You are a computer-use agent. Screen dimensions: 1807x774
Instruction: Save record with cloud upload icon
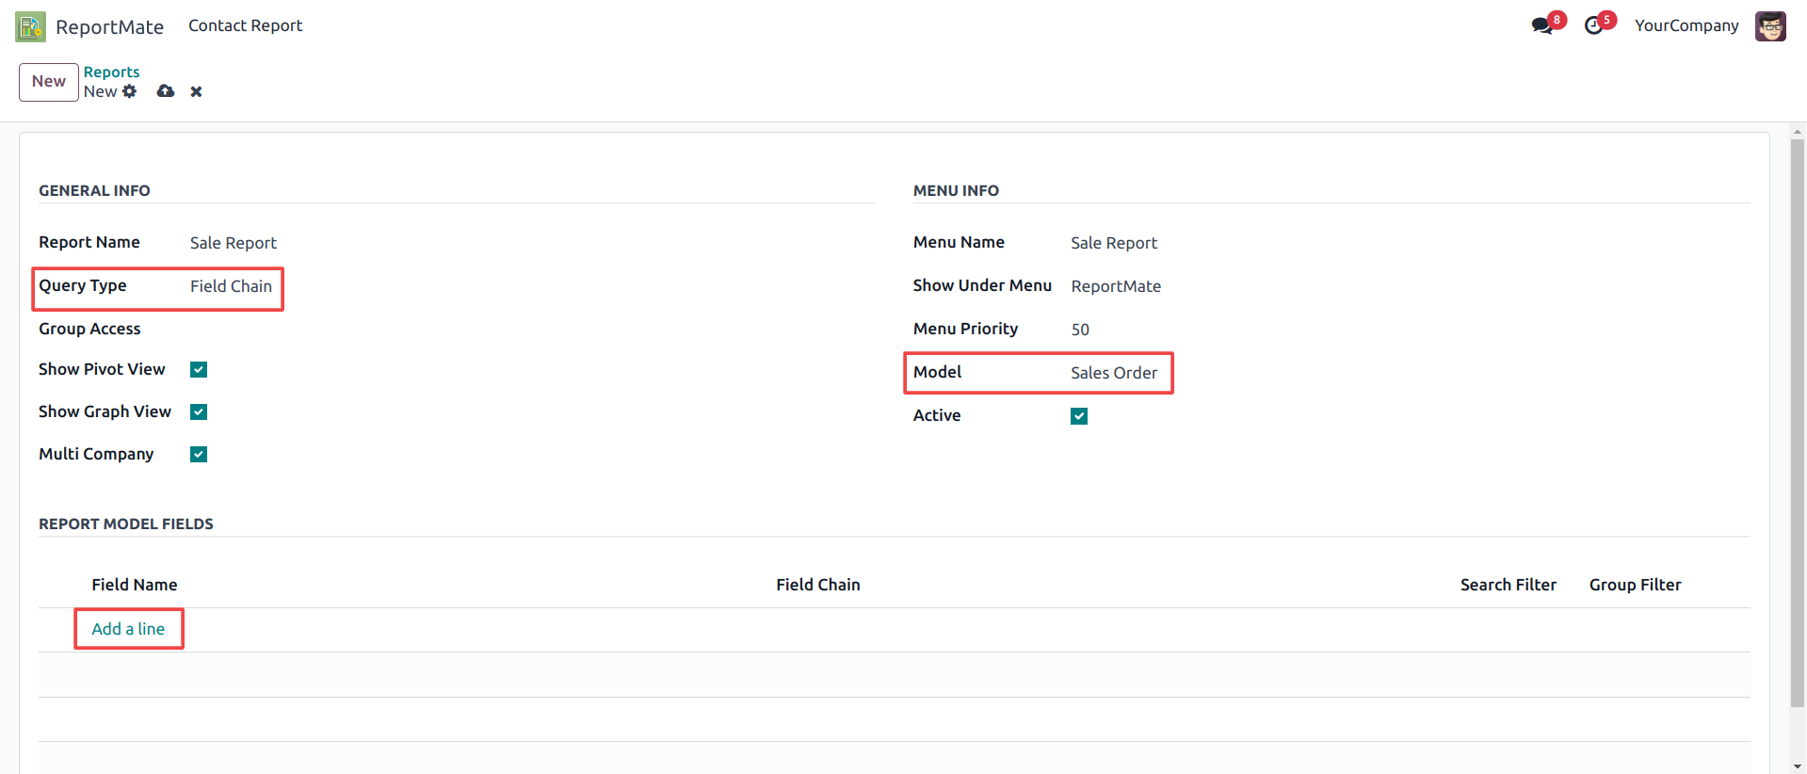point(166,91)
